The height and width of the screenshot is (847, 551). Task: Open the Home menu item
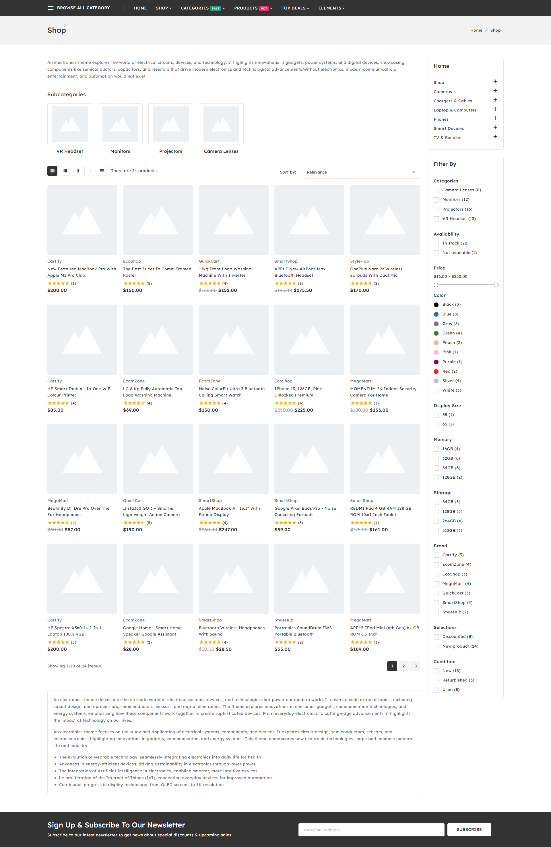point(140,8)
